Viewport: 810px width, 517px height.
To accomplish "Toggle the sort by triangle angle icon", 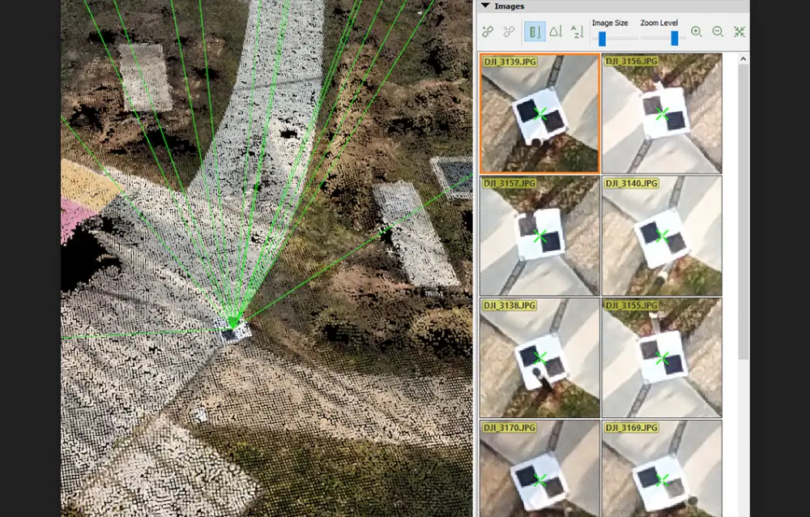I will [556, 32].
